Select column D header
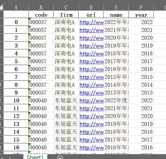The image size is (166, 159). [x=91, y=7]
